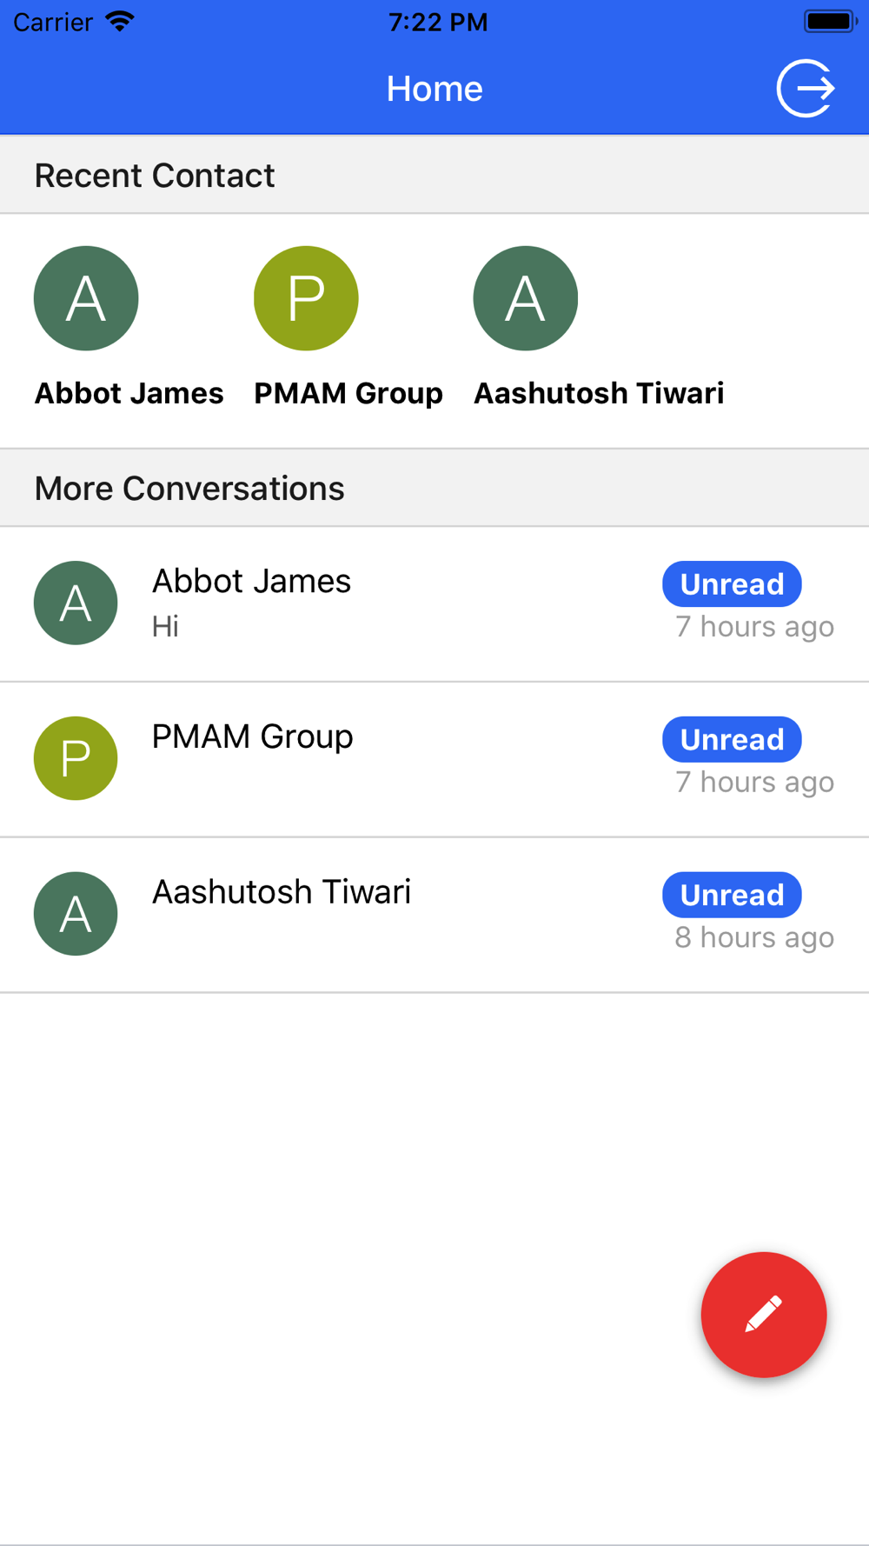This screenshot has height=1546, width=869.
Task: Open Abbot James conversation name
Action: pyautogui.click(x=251, y=581)
